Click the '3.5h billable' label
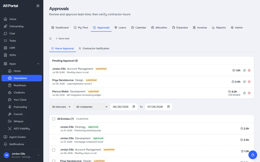260x162 pixels. click(x=234, y=95)
